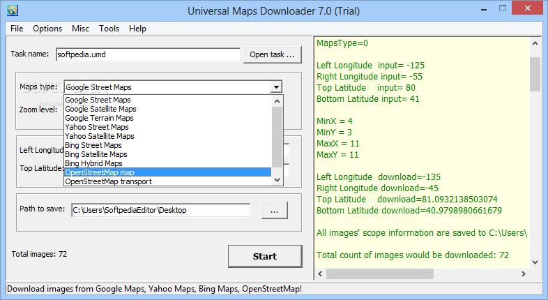Screen dimensions: 548x300
Task: Click the "MinX = 4" log line
Action: [x=335, y=121]
